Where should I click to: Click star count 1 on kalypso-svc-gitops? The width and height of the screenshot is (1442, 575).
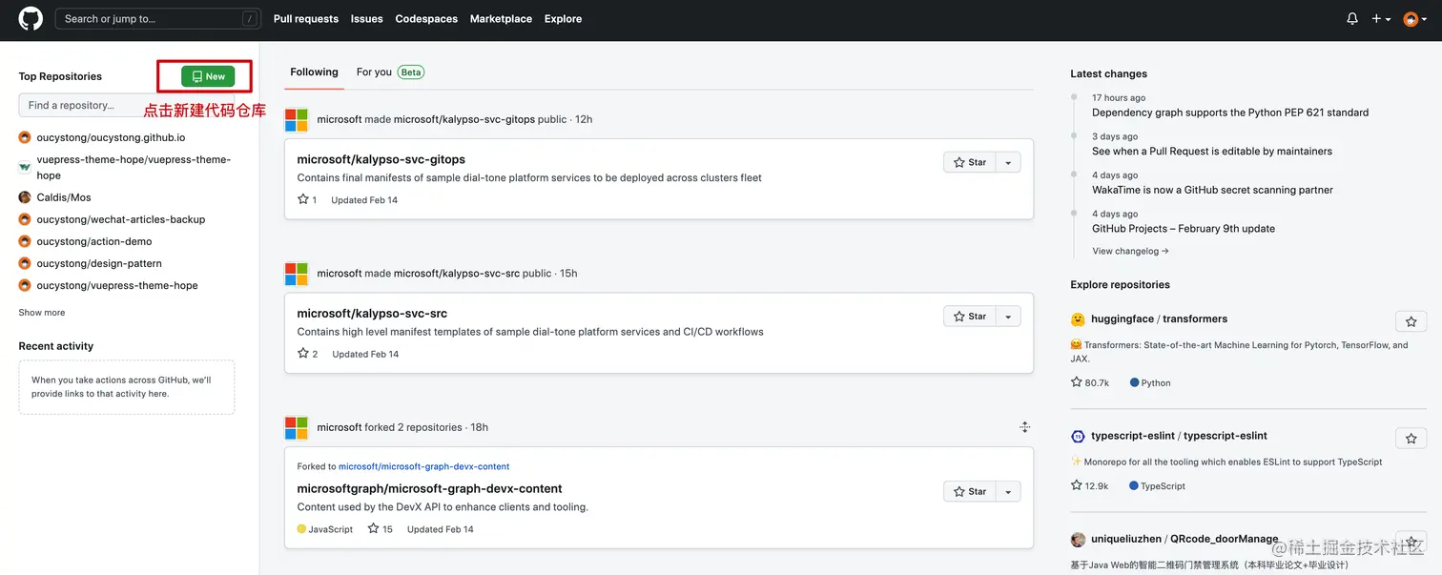pyautogui.click(x=307, y=199)
